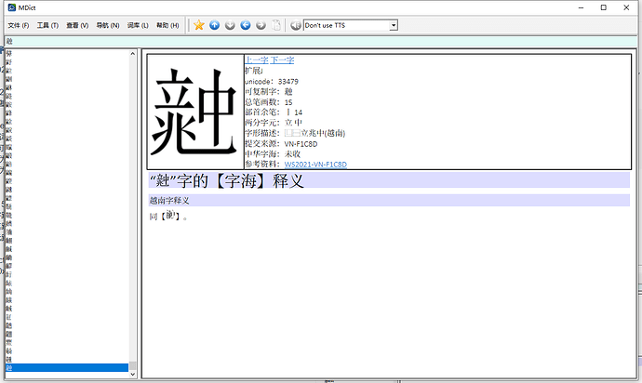
Task: Open the 查看 (V) menu
Action: point(78,25)
